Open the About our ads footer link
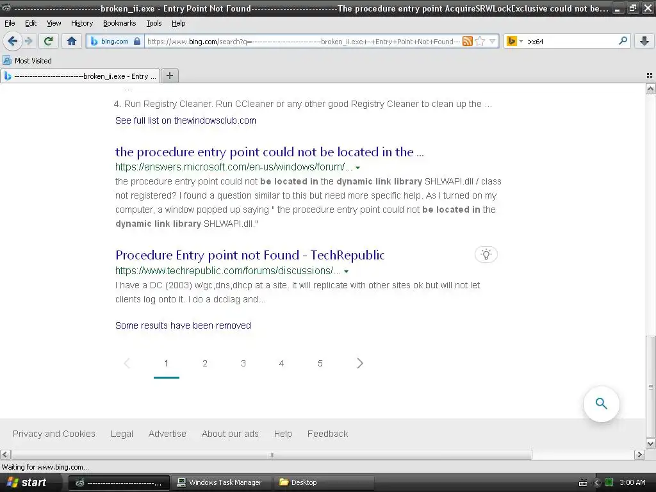Screen dimensions: 656x492 (230, 434)
